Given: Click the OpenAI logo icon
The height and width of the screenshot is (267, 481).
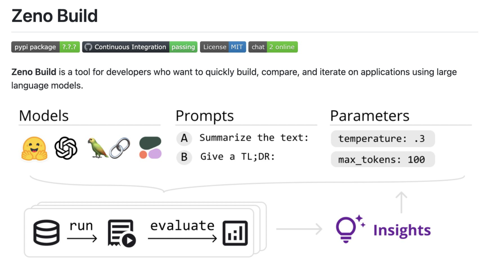Looking at the screenshot, I should [x=66, y=148].
